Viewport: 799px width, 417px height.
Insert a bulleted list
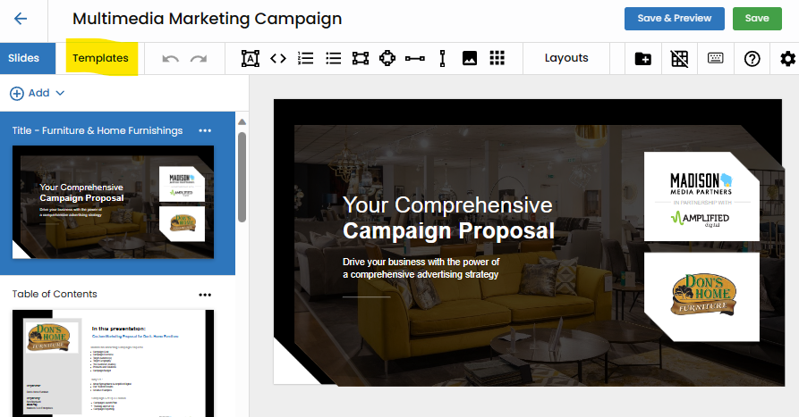coord(333,59)
